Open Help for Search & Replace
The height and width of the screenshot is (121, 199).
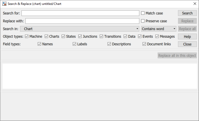click(x=187, y=36)
